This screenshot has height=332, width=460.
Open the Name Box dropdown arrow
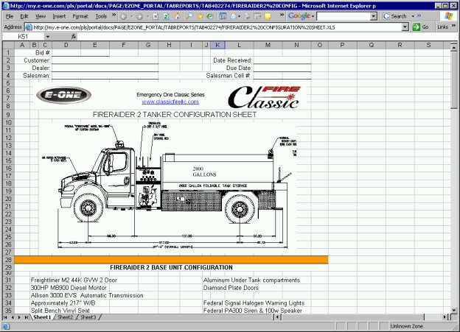(x=47, y=36)
